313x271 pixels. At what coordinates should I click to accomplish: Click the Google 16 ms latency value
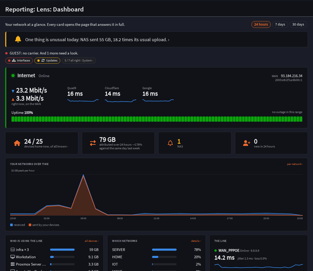click(150, 94)
